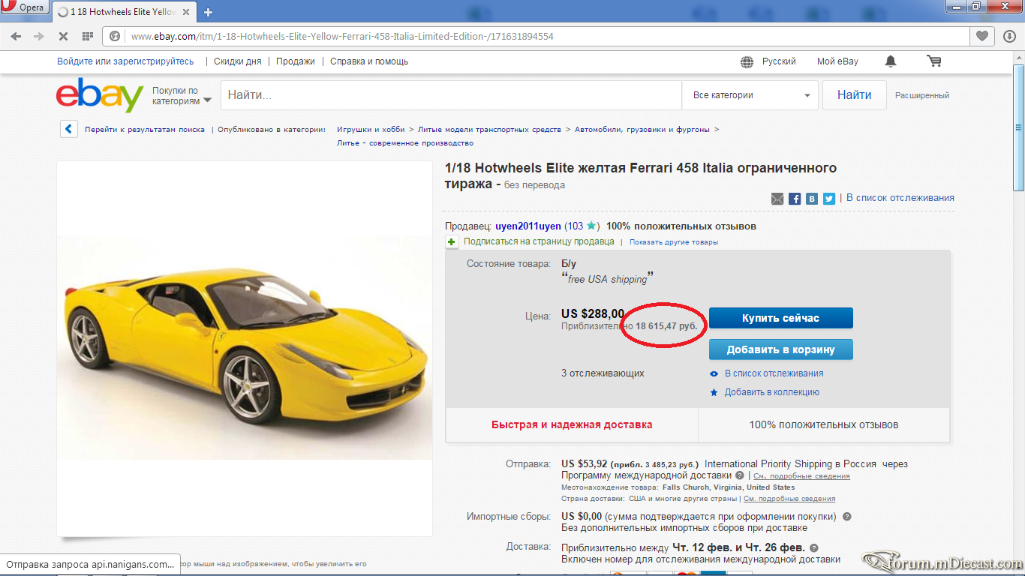Select the Hotwheels Elite browser tab
This screenshot has width=1025, height=576.
coord(124,12)
